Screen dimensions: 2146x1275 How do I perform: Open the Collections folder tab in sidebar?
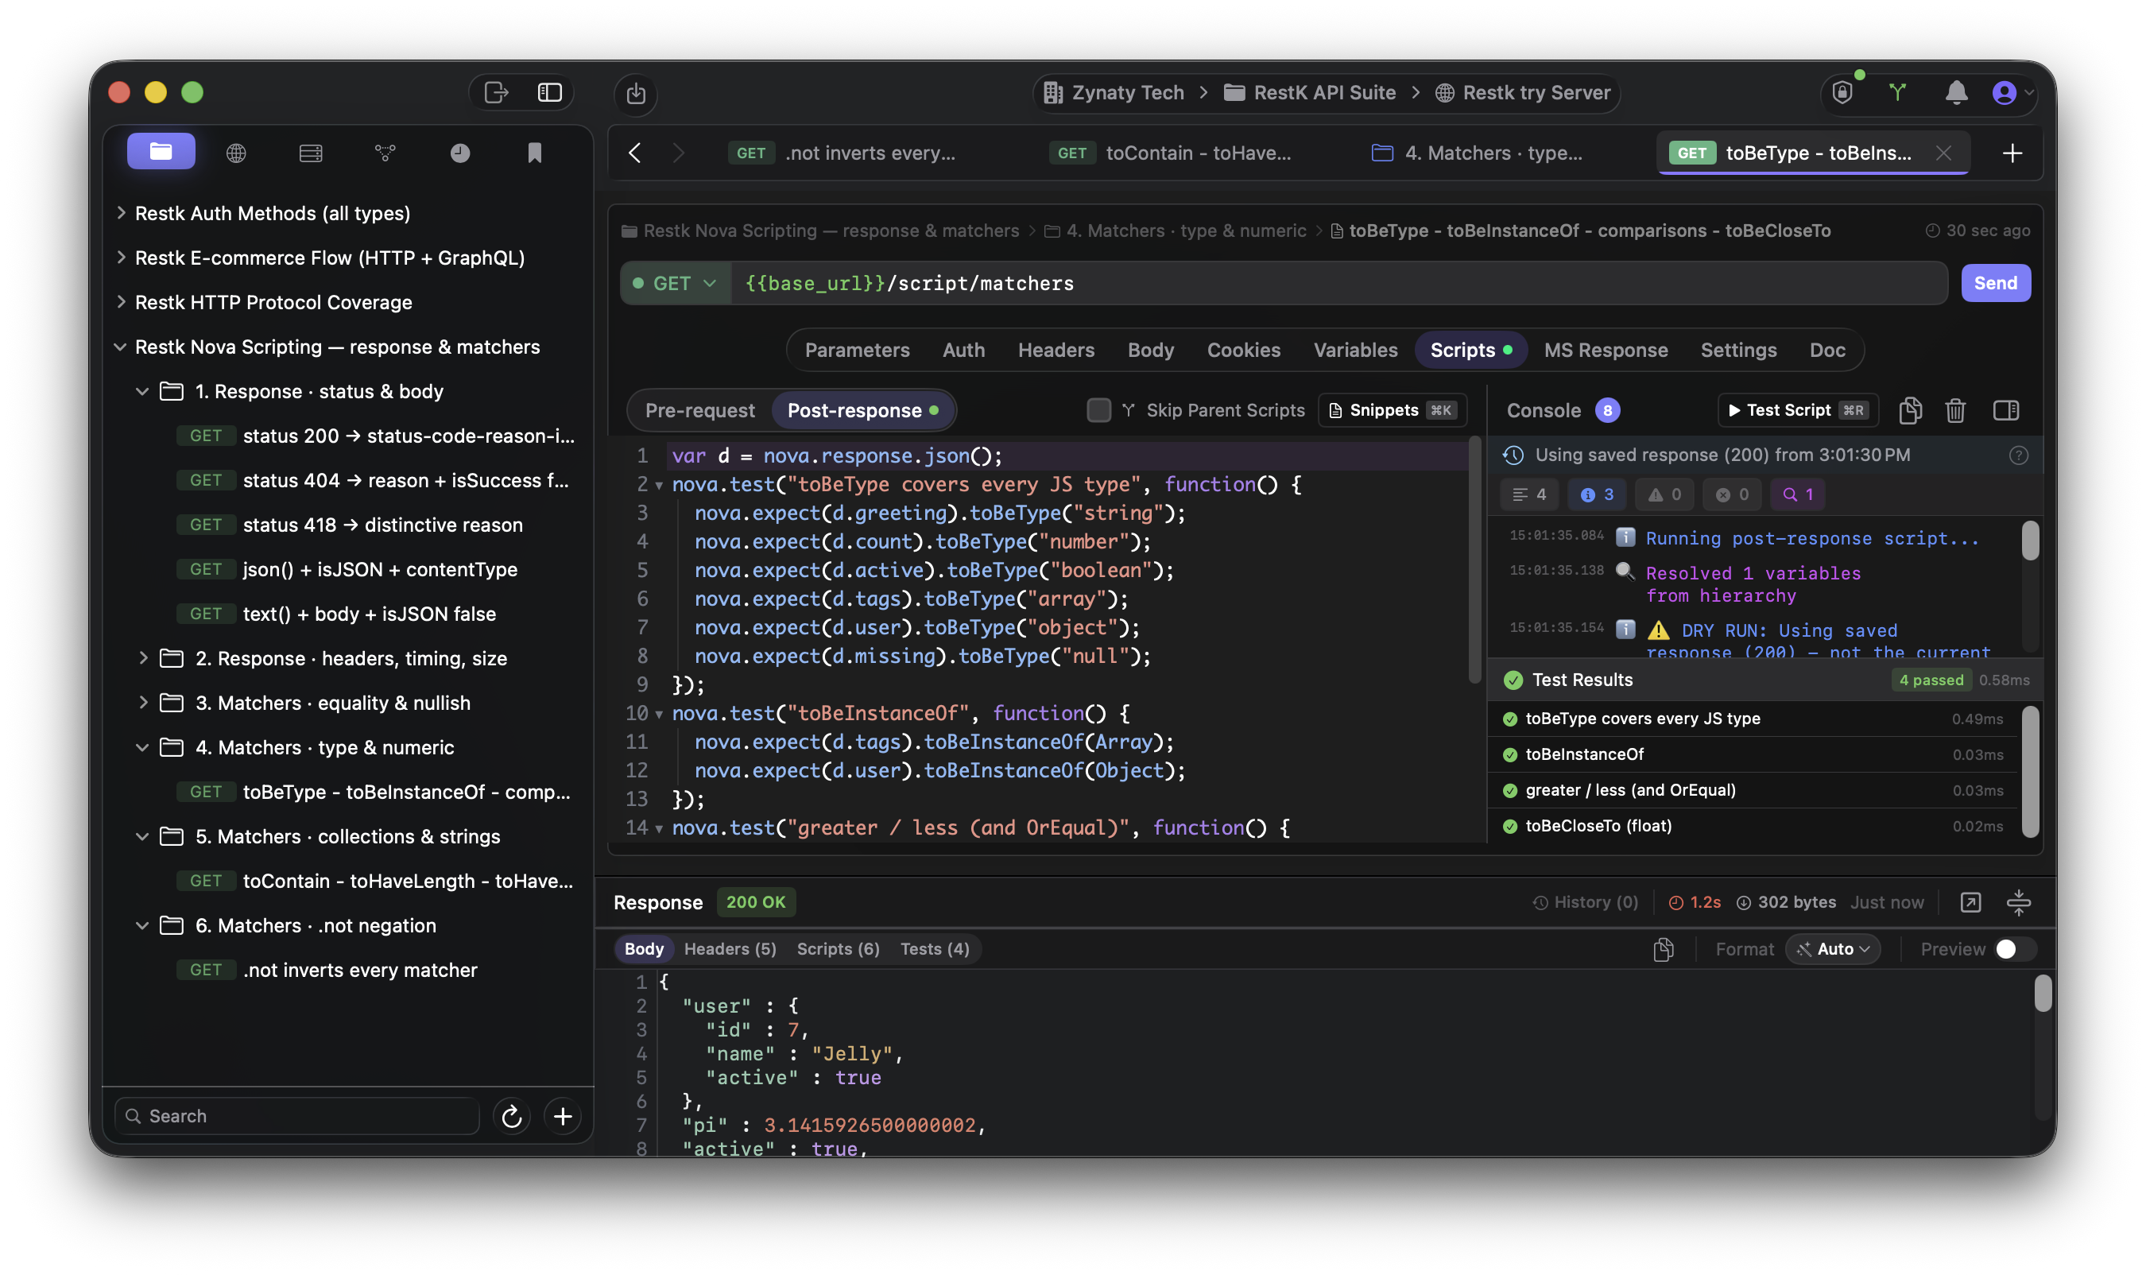click(161, 152)
